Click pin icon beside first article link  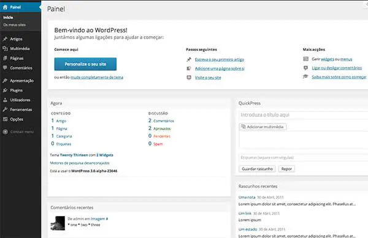coord(189,59)
